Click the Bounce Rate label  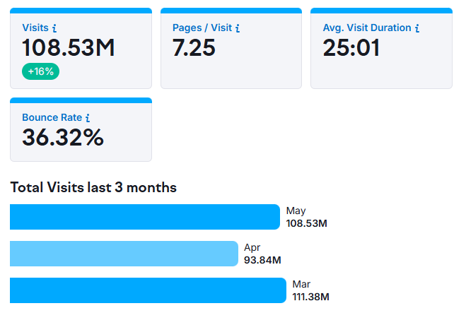[x=52, y=118]
